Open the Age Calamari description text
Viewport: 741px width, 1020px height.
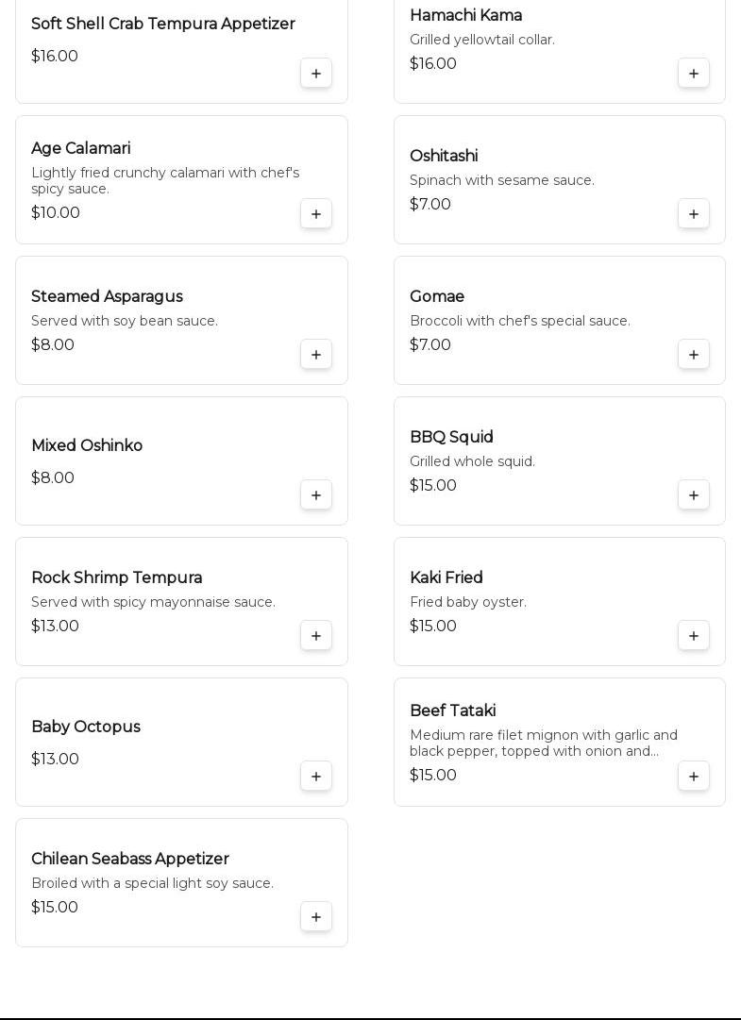pos(165,180)
